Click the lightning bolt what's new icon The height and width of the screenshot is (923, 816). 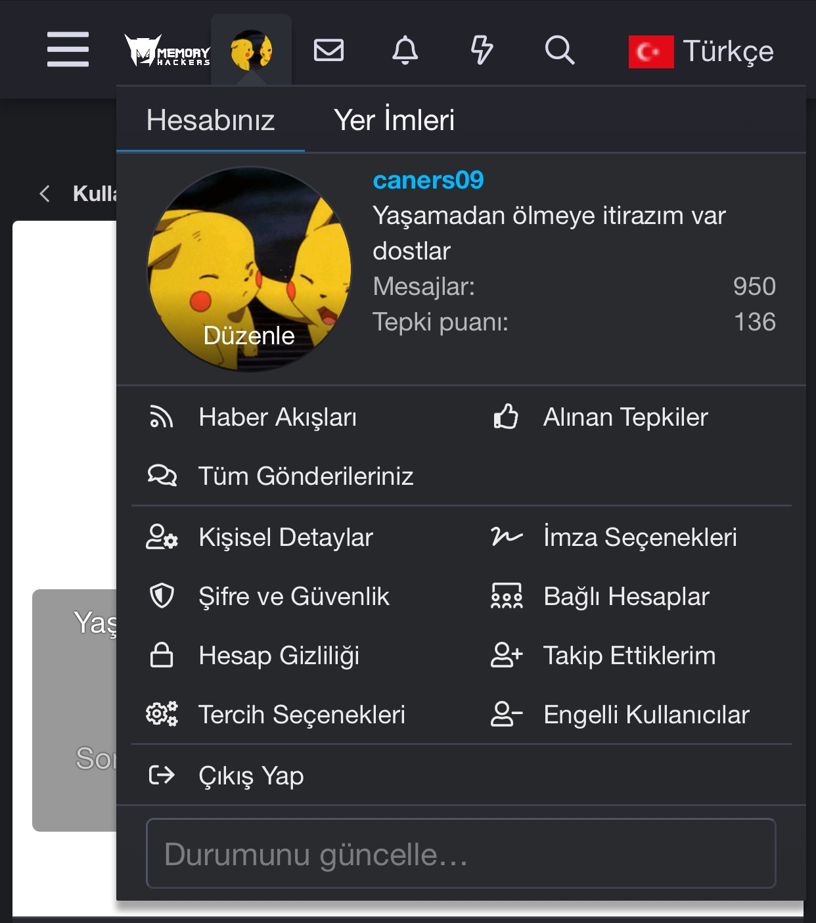[x=482, y=50]
